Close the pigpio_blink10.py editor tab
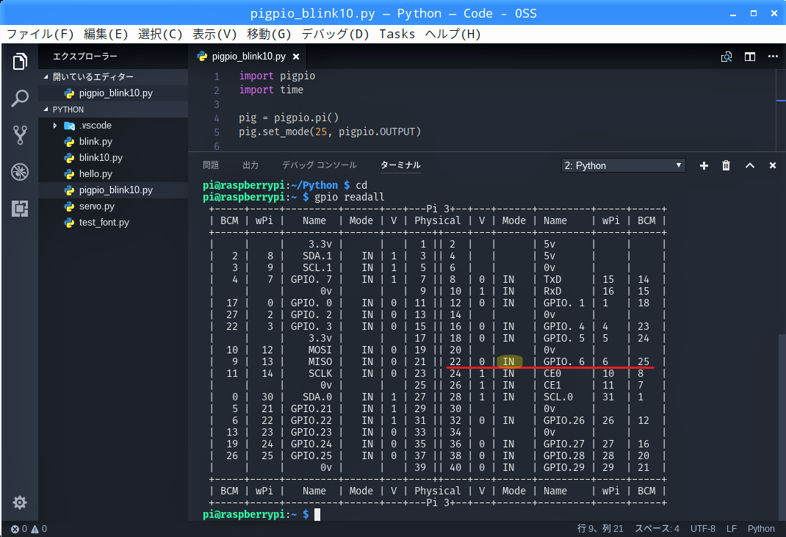This screenshot has width=786, height=537. pos(296,57)
